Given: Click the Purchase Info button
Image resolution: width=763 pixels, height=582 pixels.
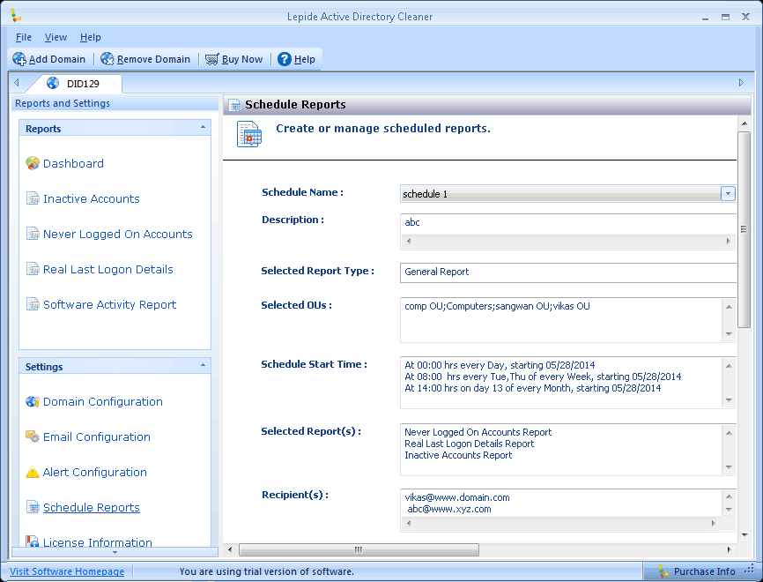Looking at the screenshot, I should coord(699,571).
